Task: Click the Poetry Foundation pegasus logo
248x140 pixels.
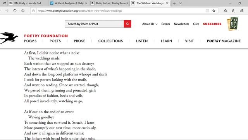Action: click(x=9, y=38)
